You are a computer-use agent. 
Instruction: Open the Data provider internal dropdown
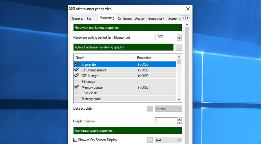(x=168, y=109)
